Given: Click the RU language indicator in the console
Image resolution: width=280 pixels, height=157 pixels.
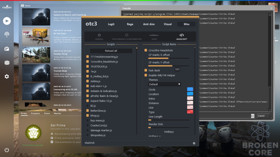Looking at the screenshot, I should click(x=252, y=116).
